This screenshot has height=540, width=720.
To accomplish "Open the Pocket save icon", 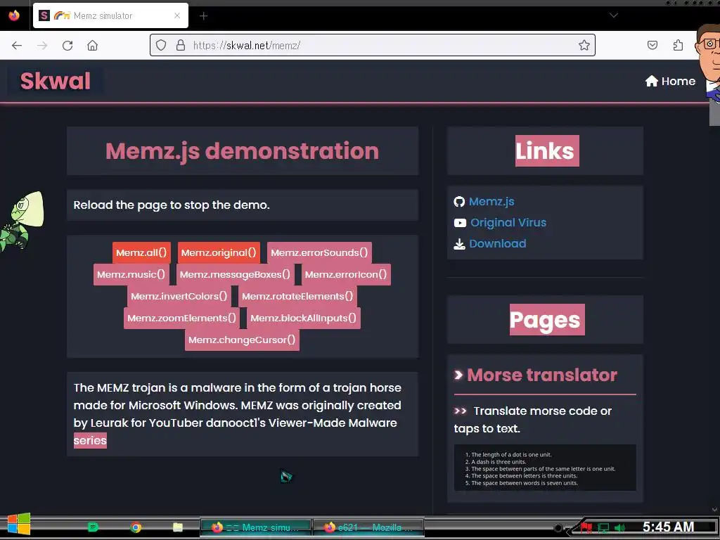I will pyautogui.click(x=652, y=45).
